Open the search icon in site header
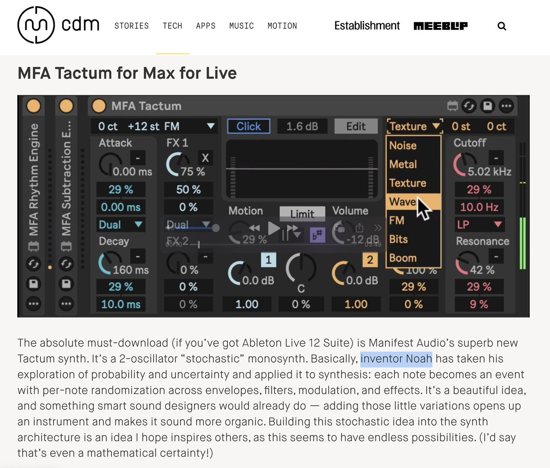Screen dimensions: 550x468 pyautogui.click(x=502, y=26)
